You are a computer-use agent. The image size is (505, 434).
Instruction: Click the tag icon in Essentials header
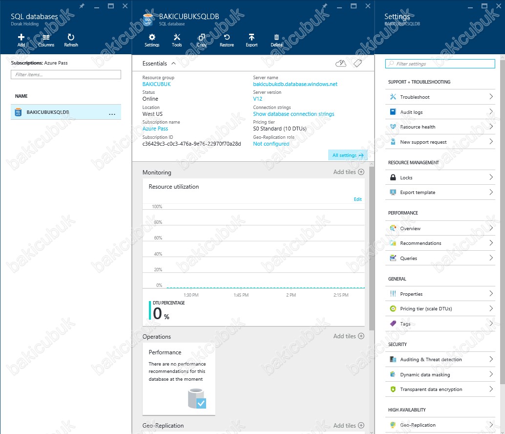coord(358,64)
